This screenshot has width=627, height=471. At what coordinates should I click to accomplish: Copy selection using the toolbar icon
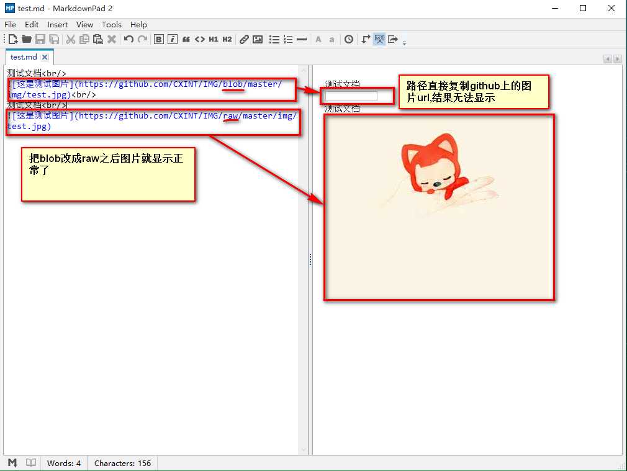coord(84,39)
